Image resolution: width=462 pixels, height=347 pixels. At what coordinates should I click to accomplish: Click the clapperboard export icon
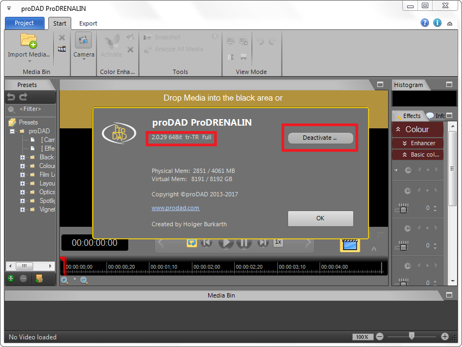pyautogui.click(x=350, y=245)
